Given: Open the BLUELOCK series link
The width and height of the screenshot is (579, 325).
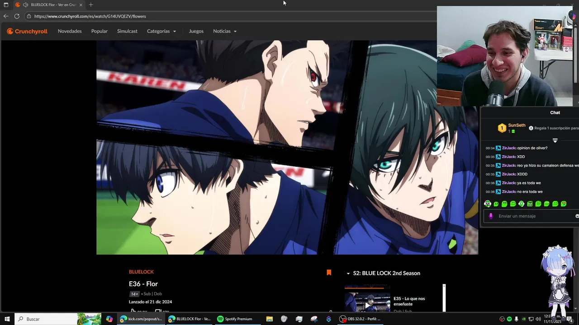Looking at the screenshot, I should 141,272.
